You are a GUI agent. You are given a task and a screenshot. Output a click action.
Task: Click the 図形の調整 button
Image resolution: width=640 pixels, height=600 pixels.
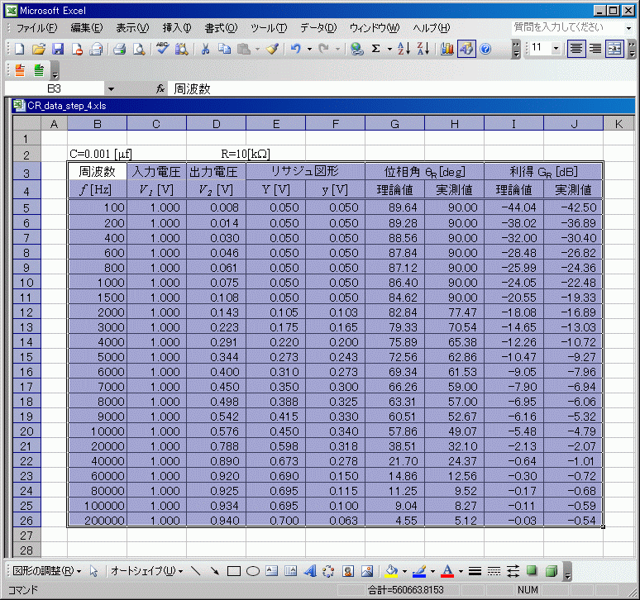tap(47, 571)
